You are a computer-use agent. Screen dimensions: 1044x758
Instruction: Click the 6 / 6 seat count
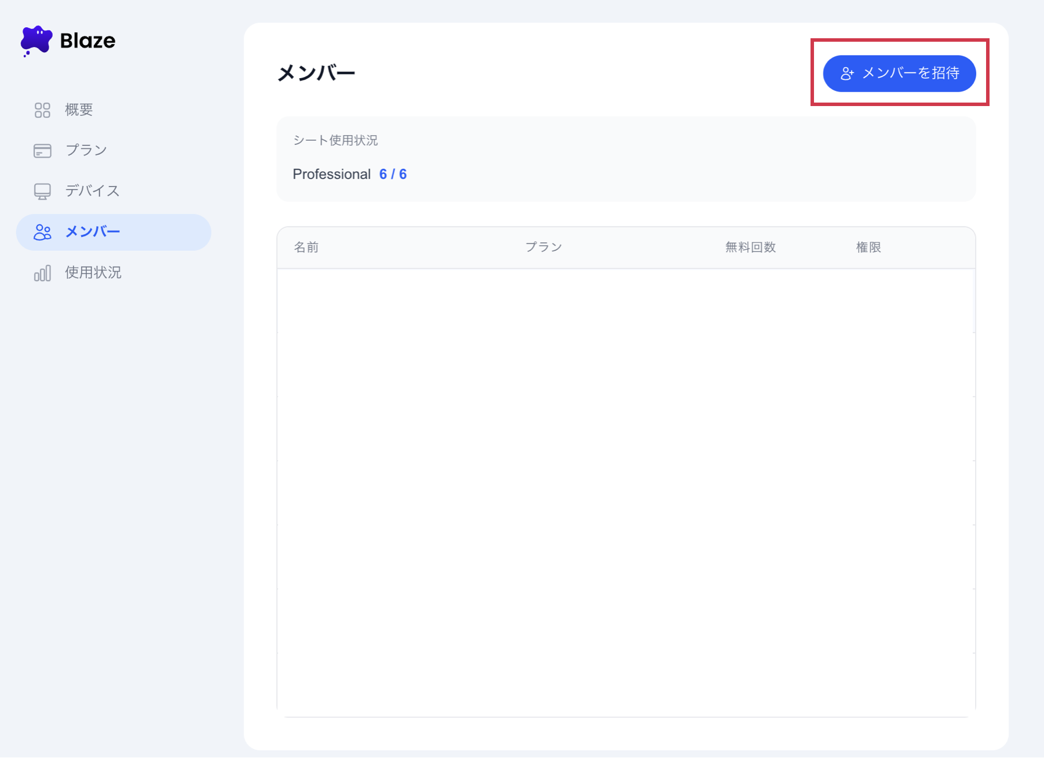click(393, 174)
